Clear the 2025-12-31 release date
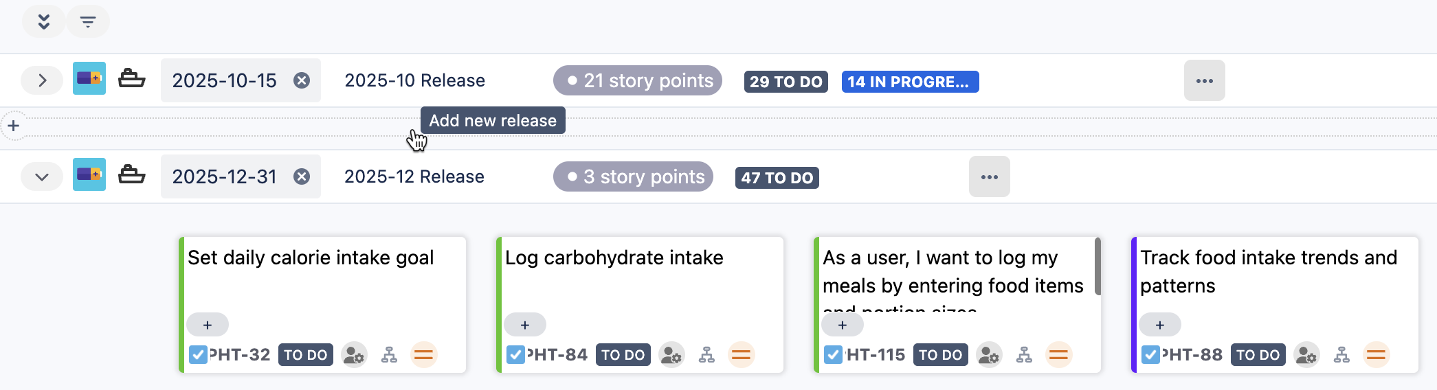1437x390 pixels. (301, 176)
